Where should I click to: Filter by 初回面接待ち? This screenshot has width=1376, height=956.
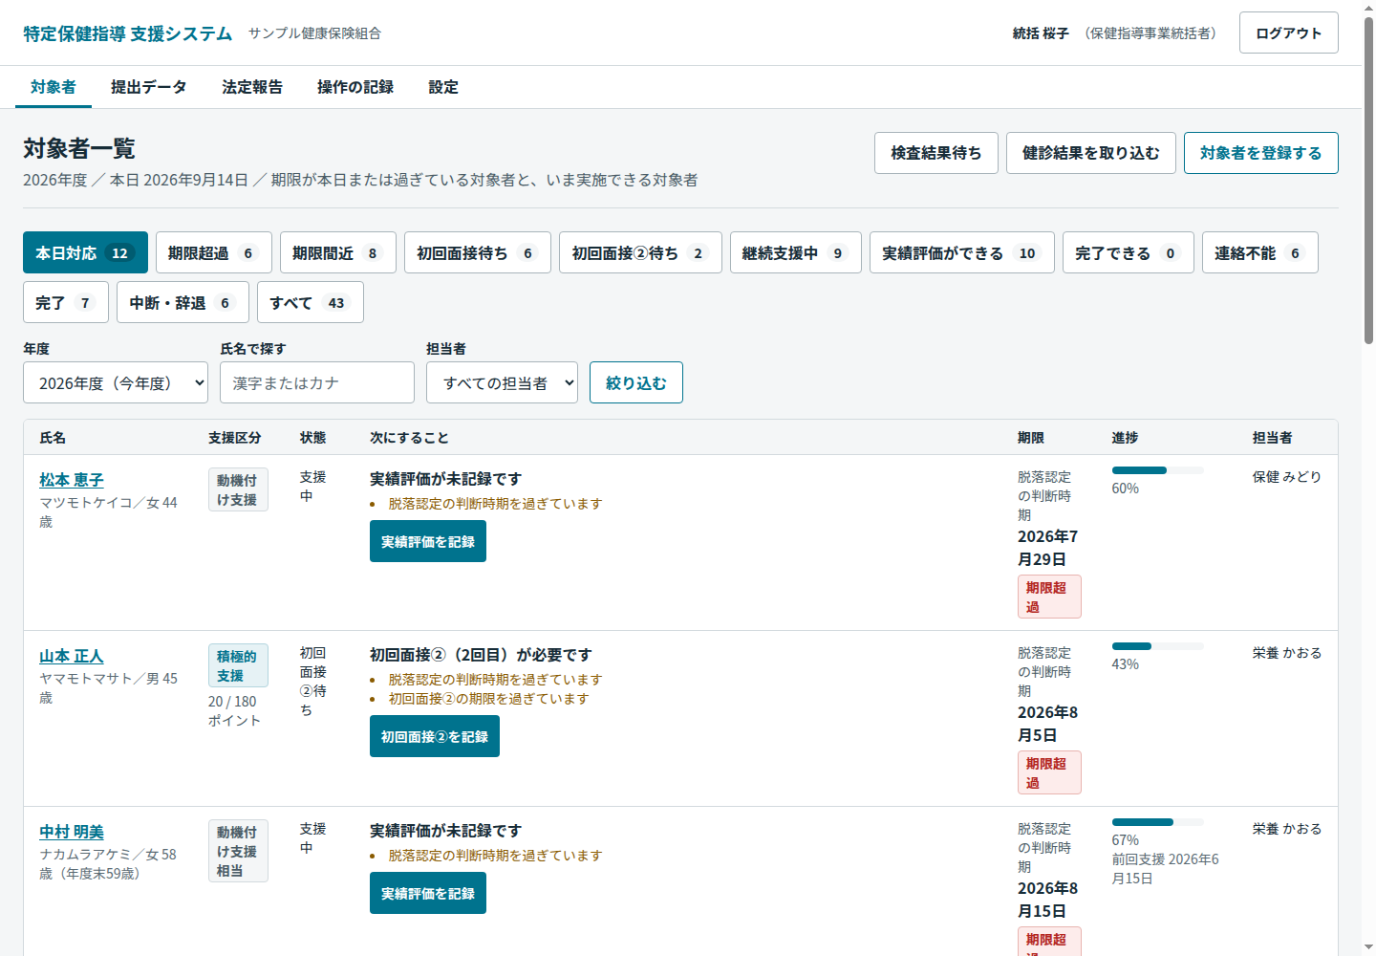(478, 252)
